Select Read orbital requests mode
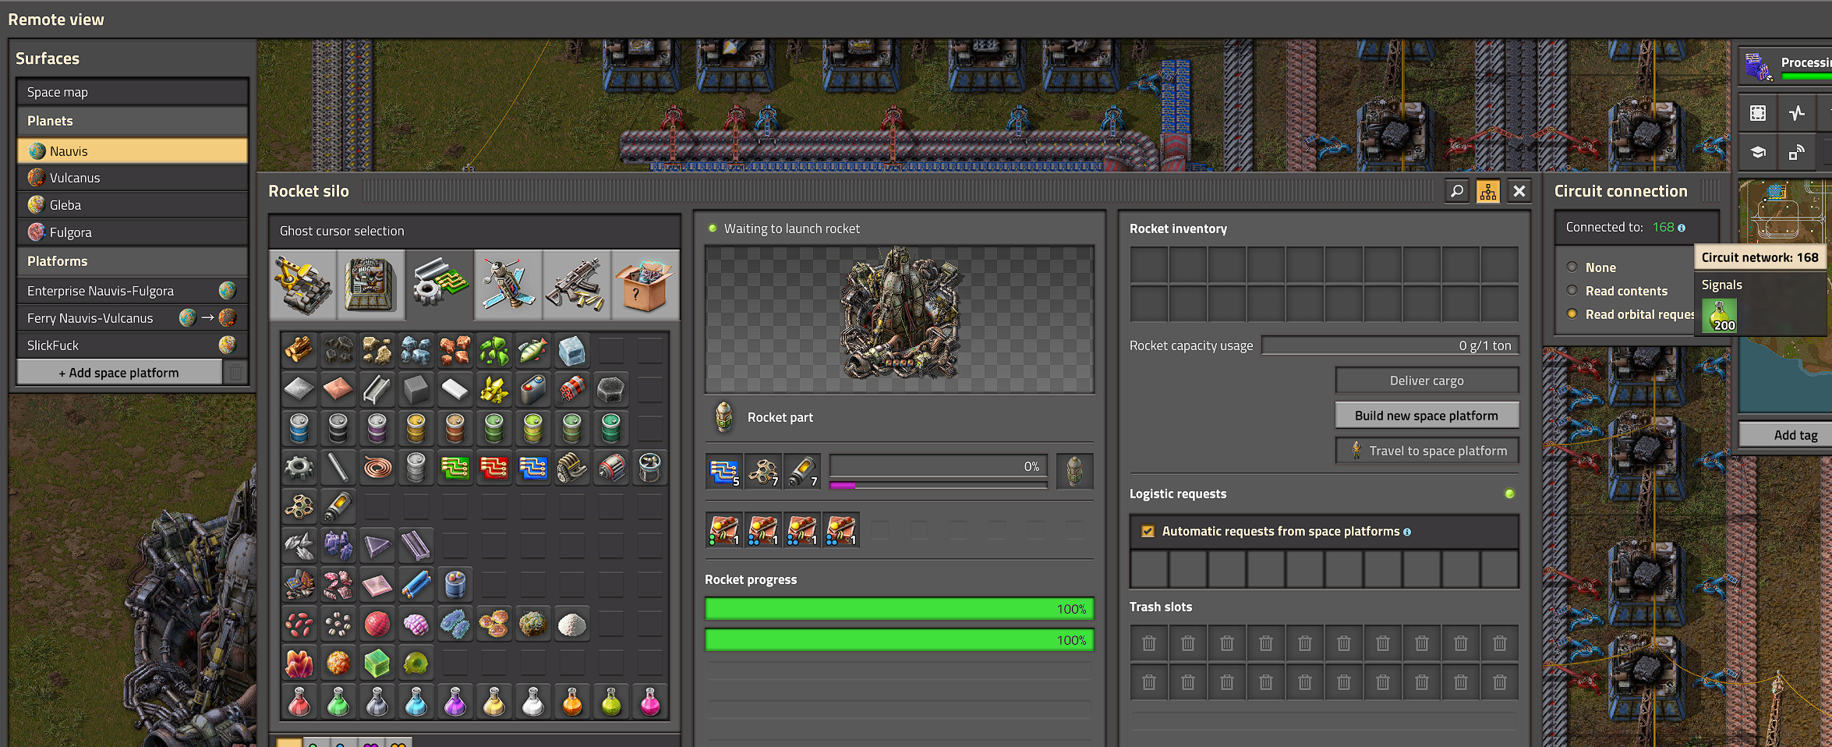Image resolution: width=1832 pixels, height=747 pixels. click(1572, 313)
